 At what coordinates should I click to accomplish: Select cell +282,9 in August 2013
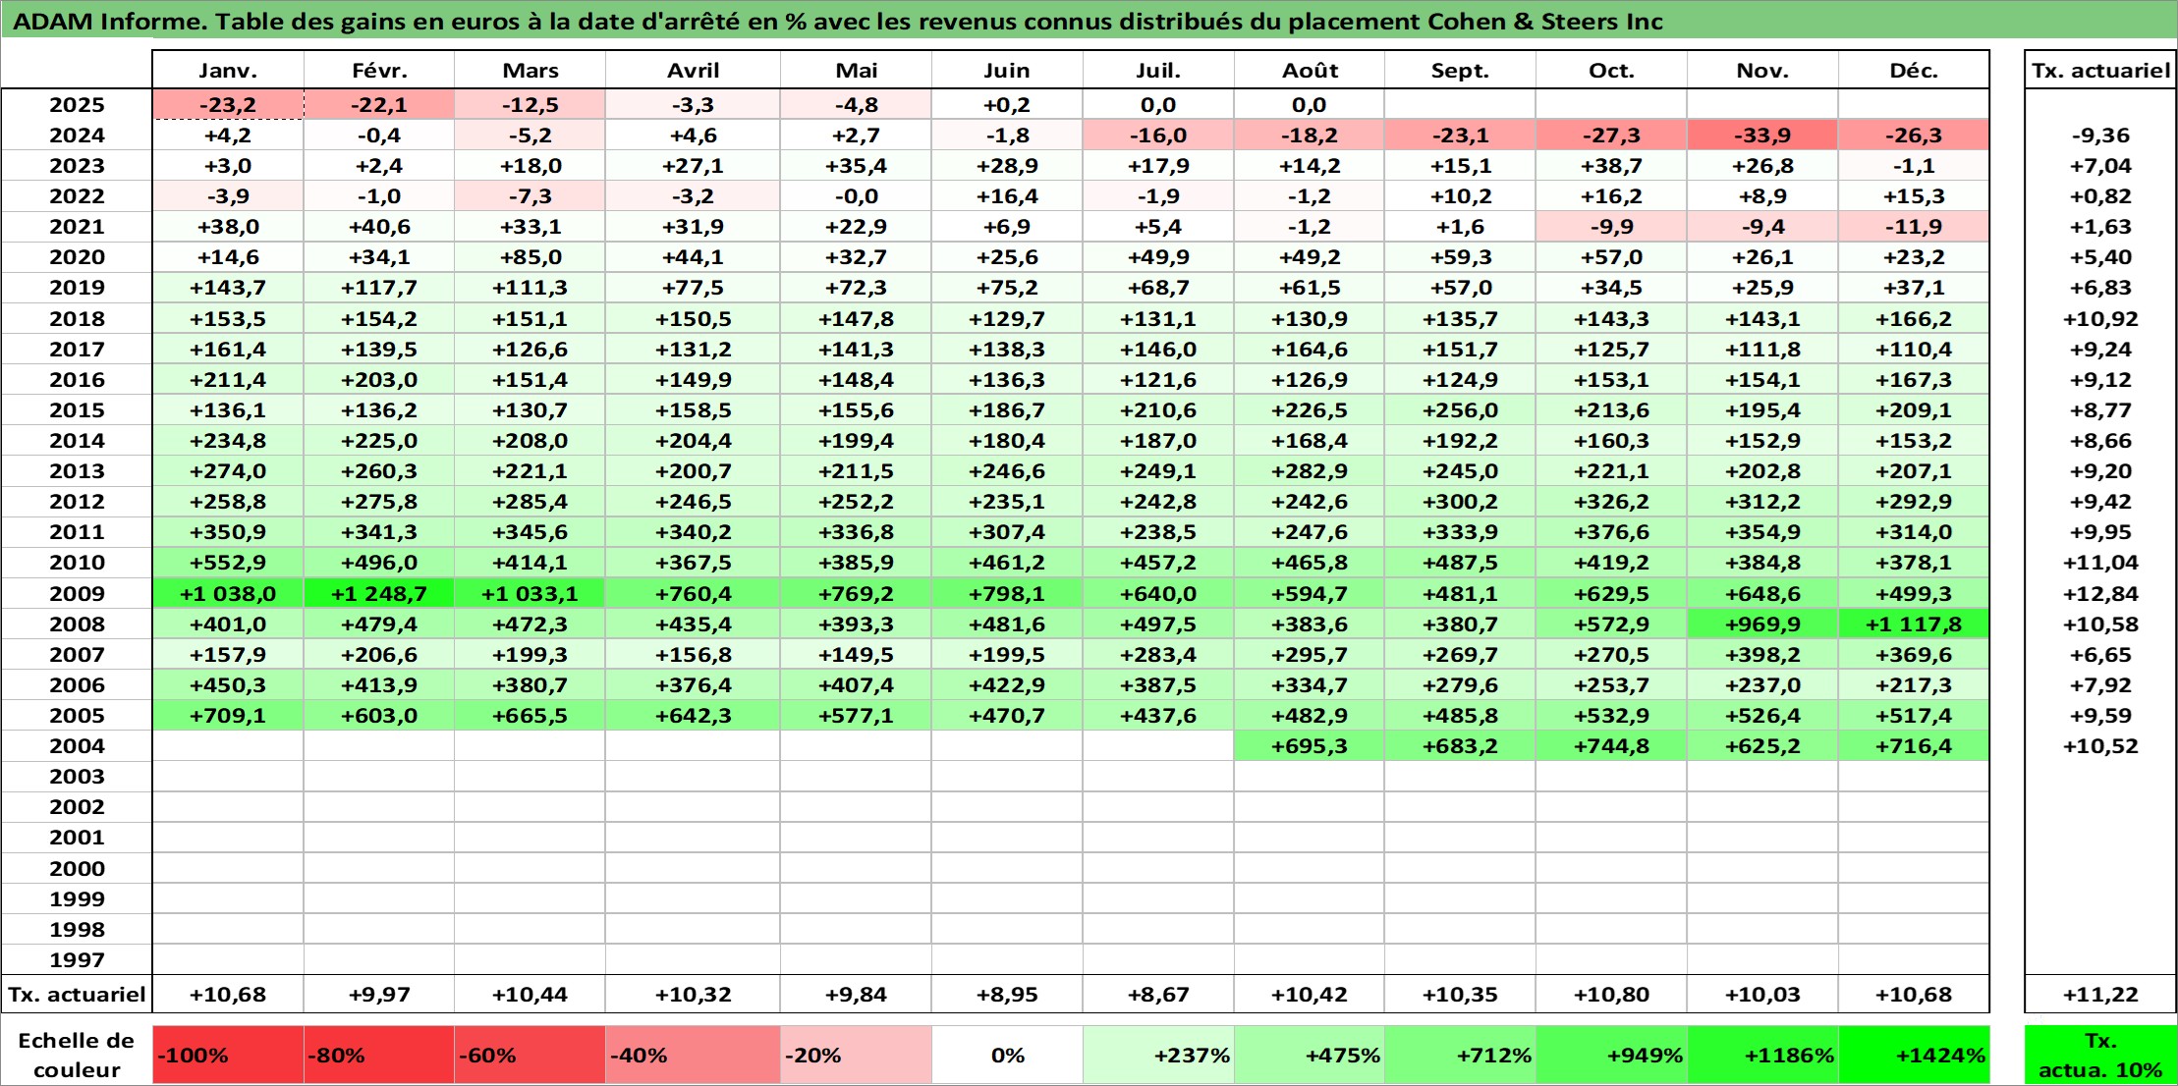click(1310, 471)
